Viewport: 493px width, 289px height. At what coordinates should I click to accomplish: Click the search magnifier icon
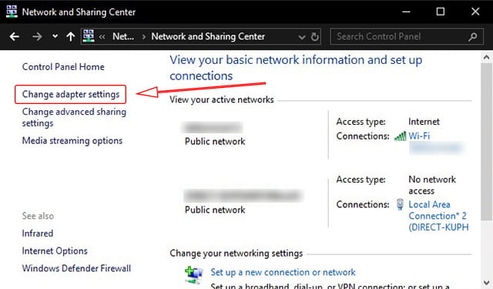(x=472, y=37)
